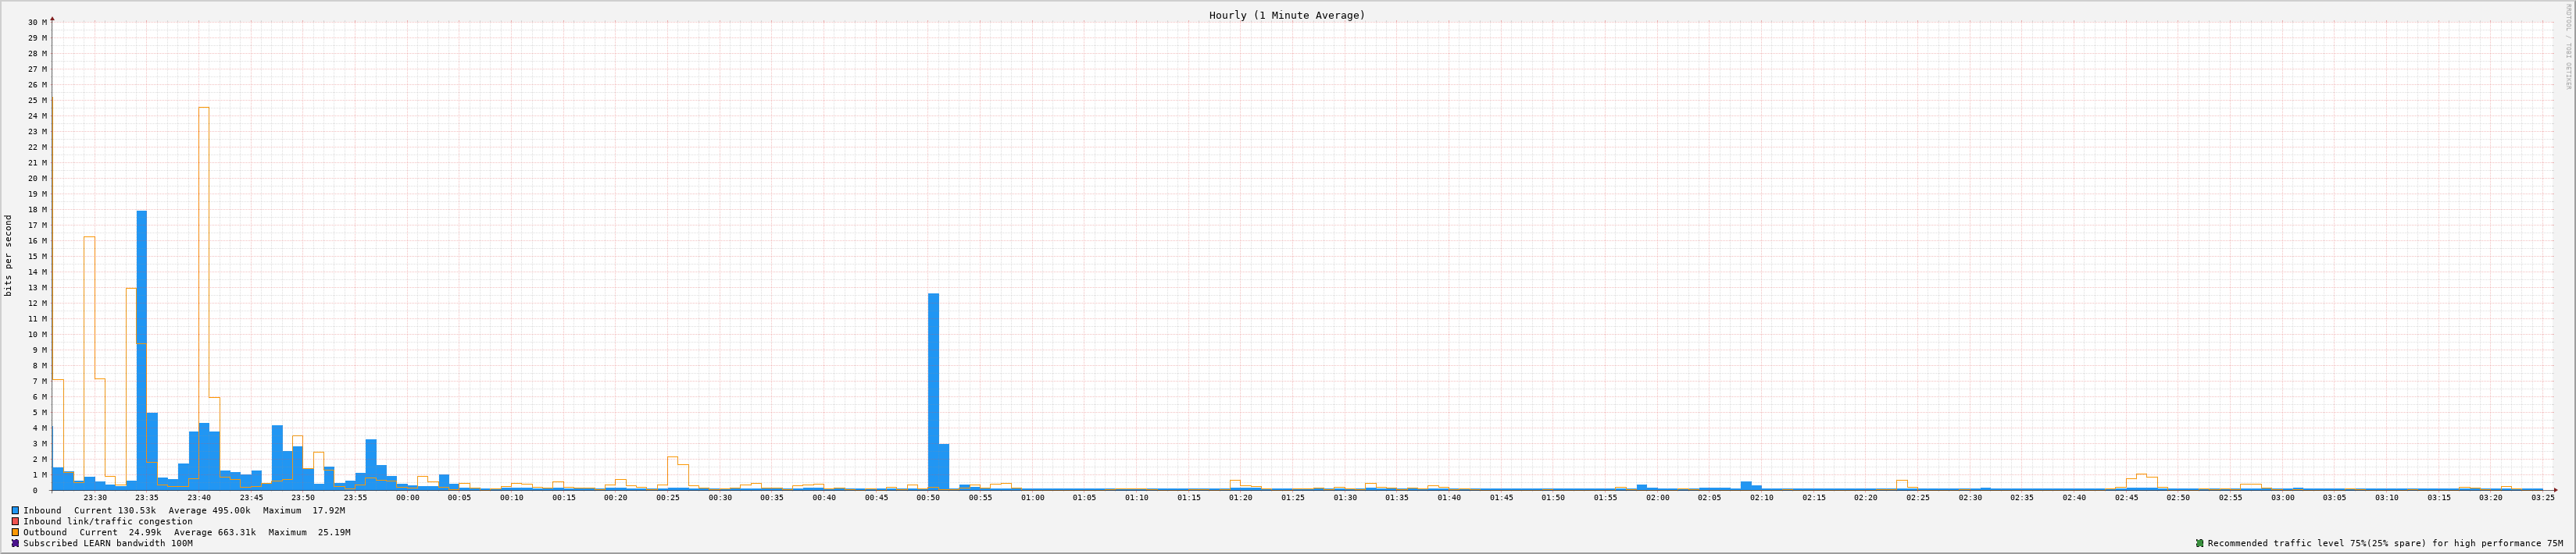The width and height of the screenshot is (2576, 554).
Task: Click the Inbound link/traffic congestion legend text
Action: click(x=108, y=521)
